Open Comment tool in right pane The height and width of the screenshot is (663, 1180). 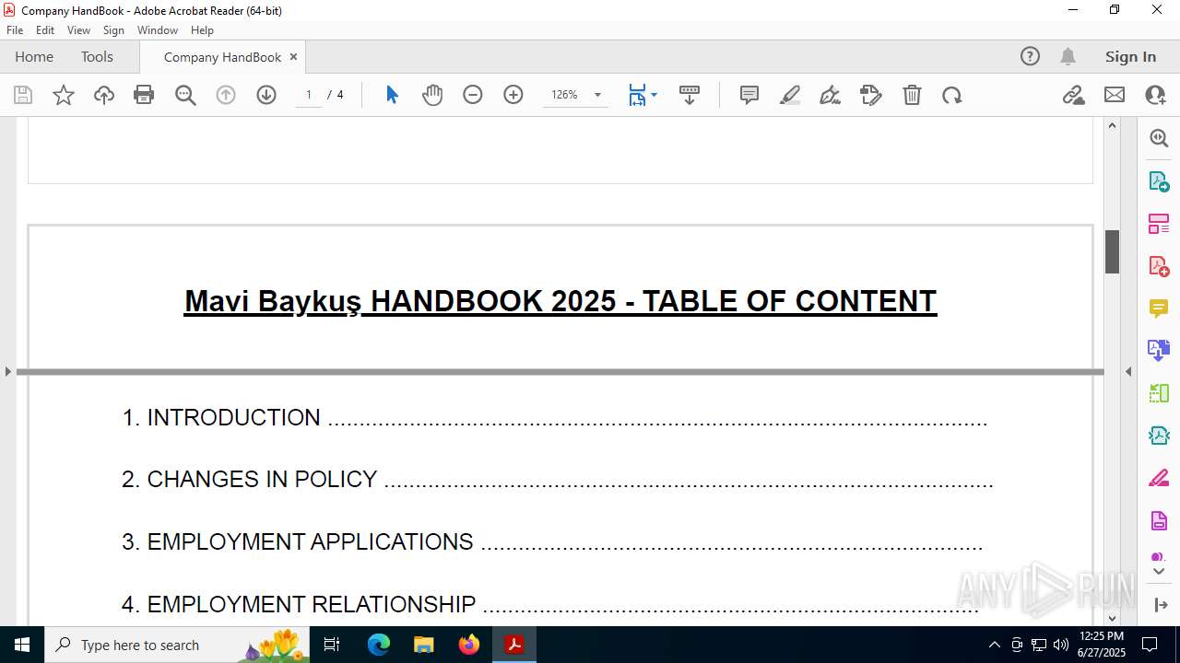coord(1159,308)
